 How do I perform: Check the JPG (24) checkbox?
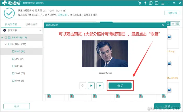pos(13,59)
